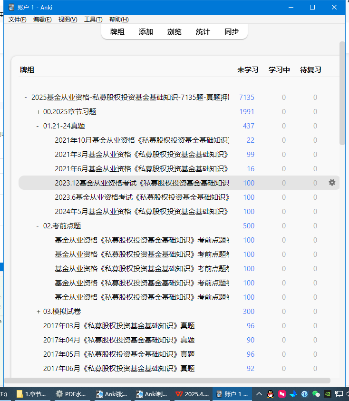The width and height of the screenshot is (349, 401).
Task: Click 添加 to add a card
Action: pos(146,32)
